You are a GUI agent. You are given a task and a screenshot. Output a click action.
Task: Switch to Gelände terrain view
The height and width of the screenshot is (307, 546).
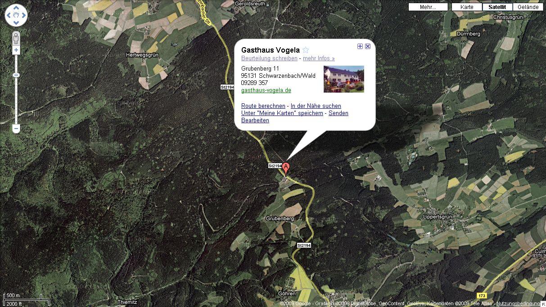528,7
